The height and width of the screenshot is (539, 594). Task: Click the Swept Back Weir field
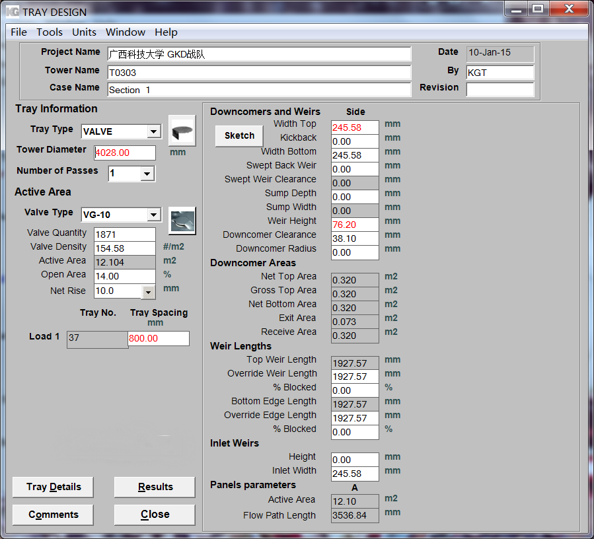click(355, 169)
